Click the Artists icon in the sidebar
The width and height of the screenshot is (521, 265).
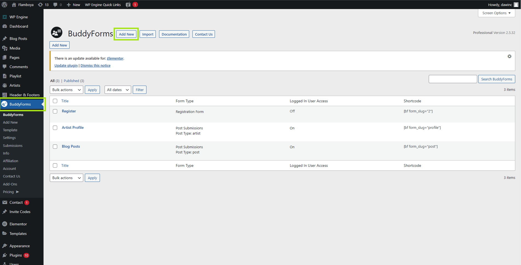(5, 85)
